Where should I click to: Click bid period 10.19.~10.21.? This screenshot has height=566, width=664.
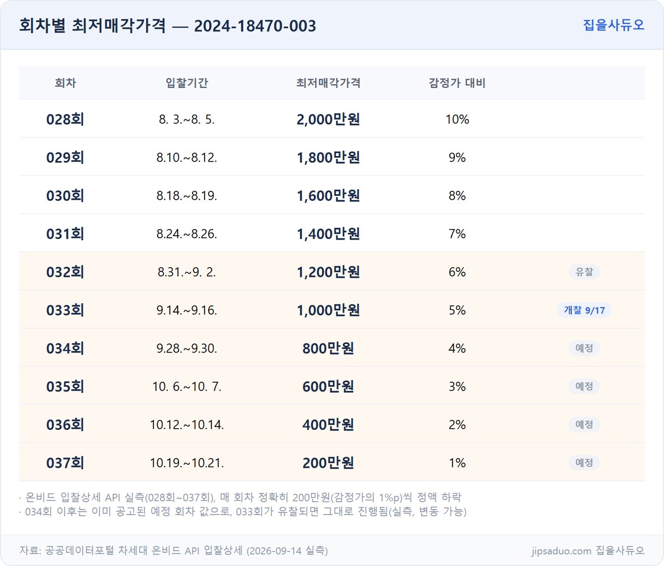[x=187, y=463]
